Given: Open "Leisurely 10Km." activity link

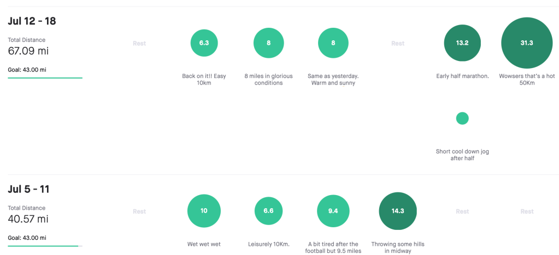Looking at the screenshot, I should (268, 244).
